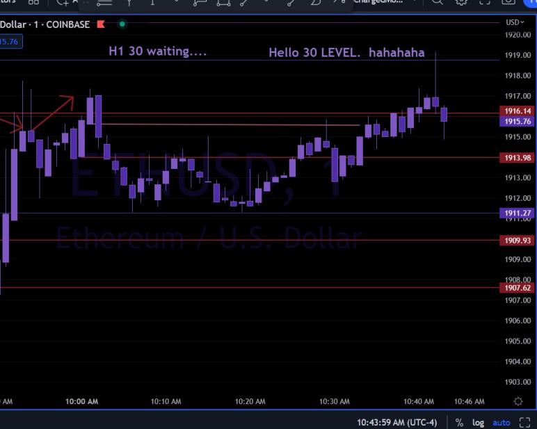The image size is (537, 429).
Task: Click the 1905.00 price axis value
Action: coord(518,341)
